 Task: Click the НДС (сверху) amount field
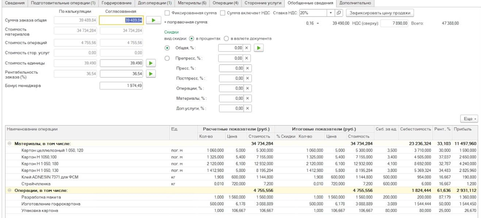click(x=394, y=23)
